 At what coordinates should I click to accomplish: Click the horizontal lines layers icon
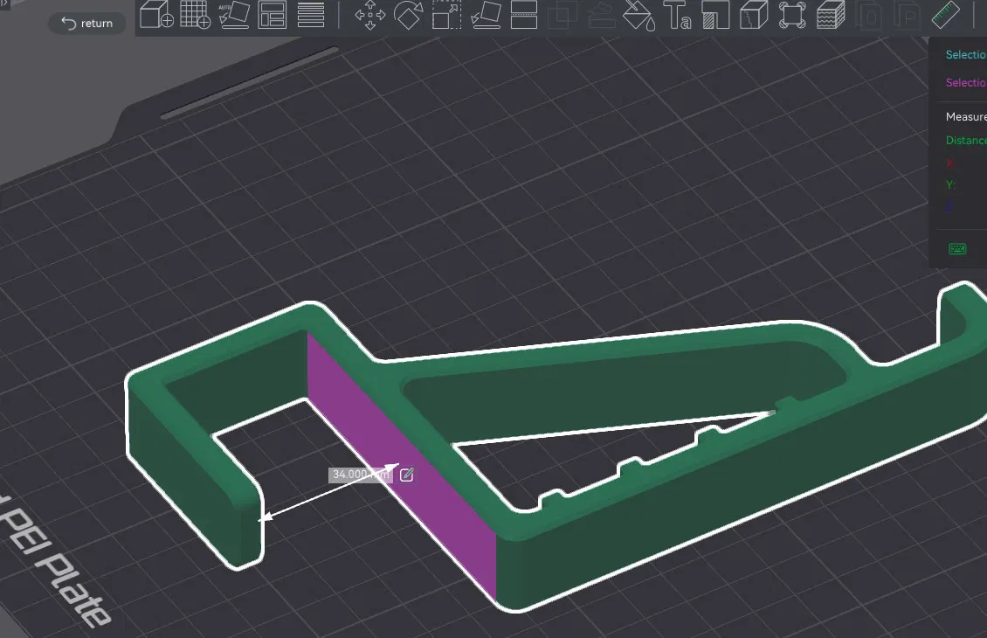pos(311,15)
